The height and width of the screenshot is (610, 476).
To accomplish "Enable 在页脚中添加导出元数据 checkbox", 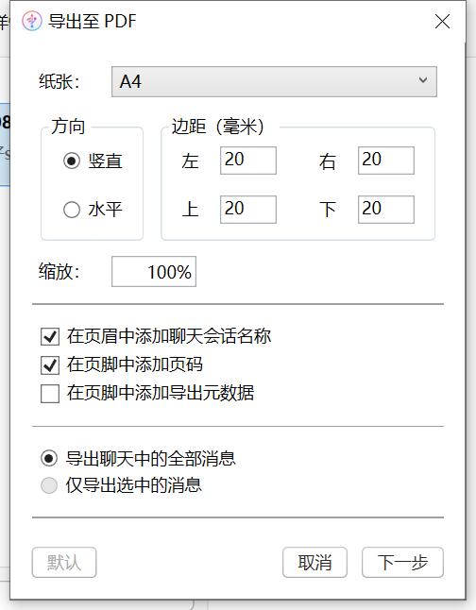I will (50, 394).
